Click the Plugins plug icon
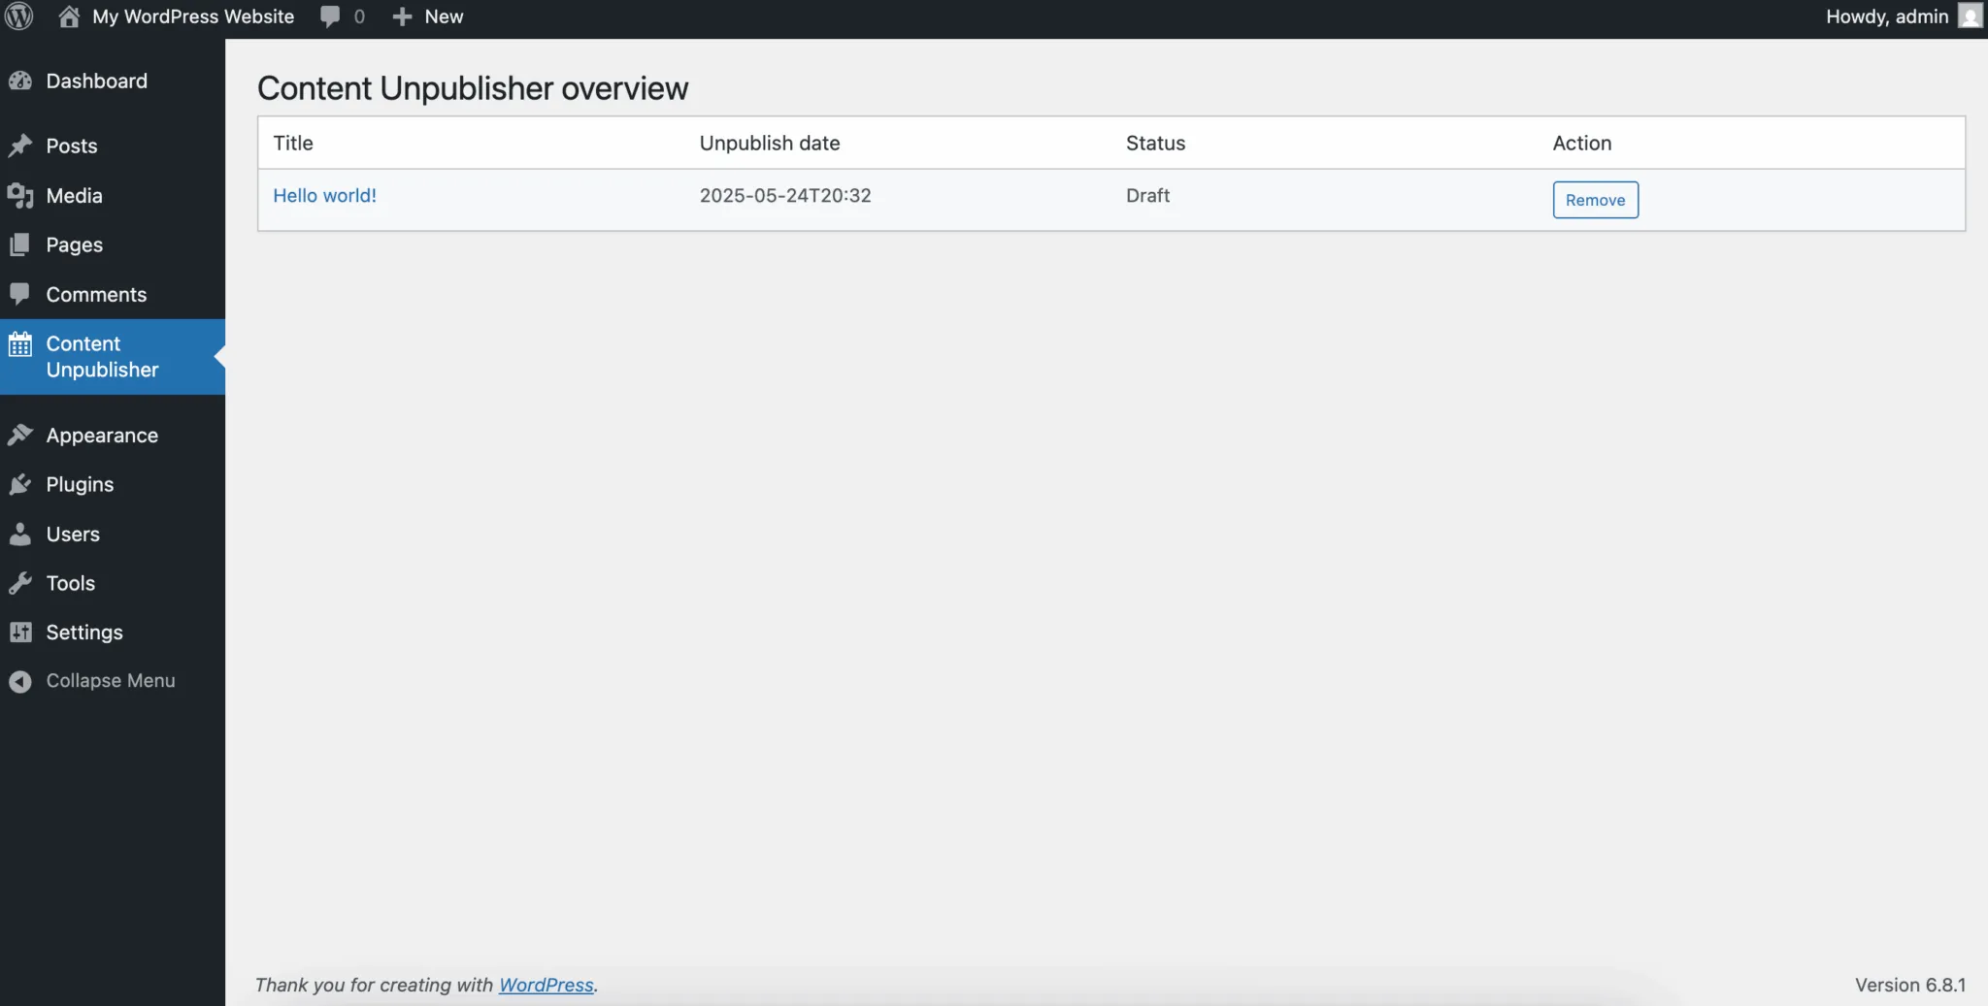Viewport: 1988px width, 1006px height. click(x=22, y=484)
